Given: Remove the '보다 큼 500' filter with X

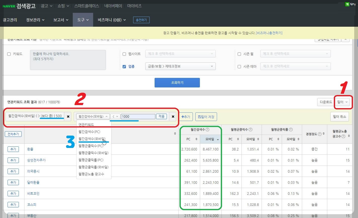Looking at the screenshot, I should (68, 116).
